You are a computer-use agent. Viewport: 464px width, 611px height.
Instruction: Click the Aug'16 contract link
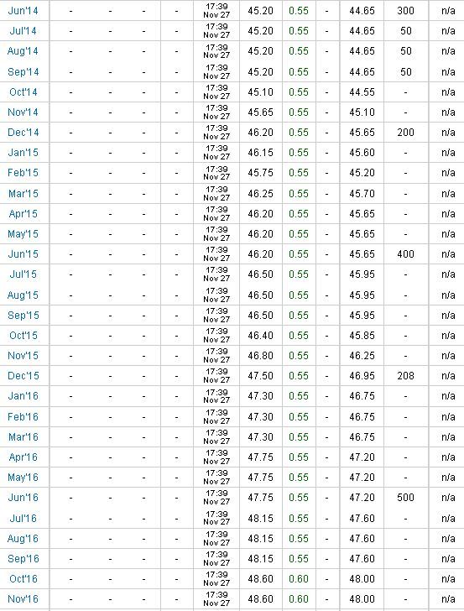[23, 539]
